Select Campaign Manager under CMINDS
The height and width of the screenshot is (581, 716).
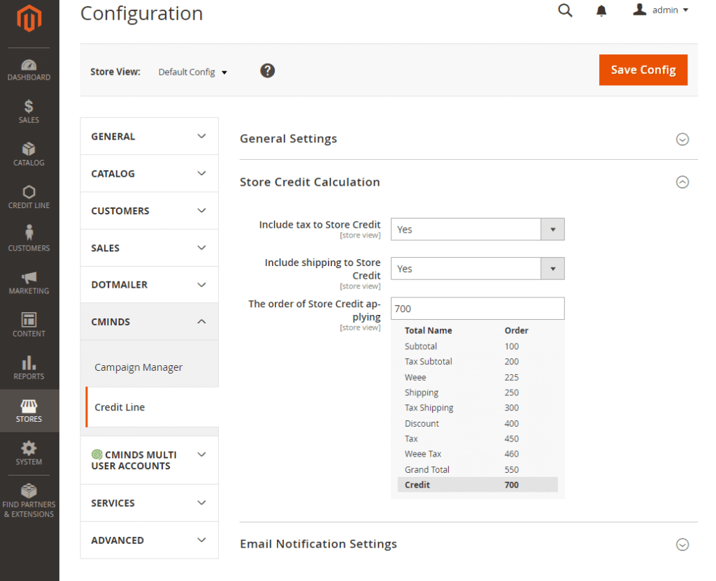coord(138,367)
